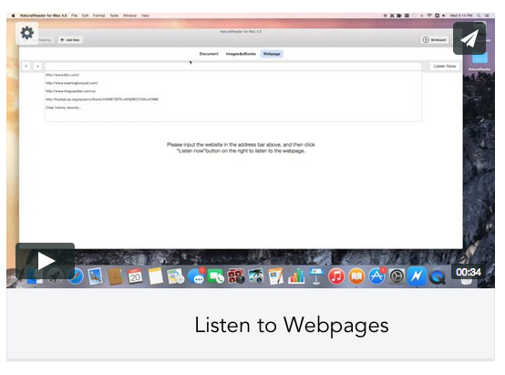Choose the hosted.ap.org history entry
The width and height of the screenshot is (505, 375).
tap(102, 99)
